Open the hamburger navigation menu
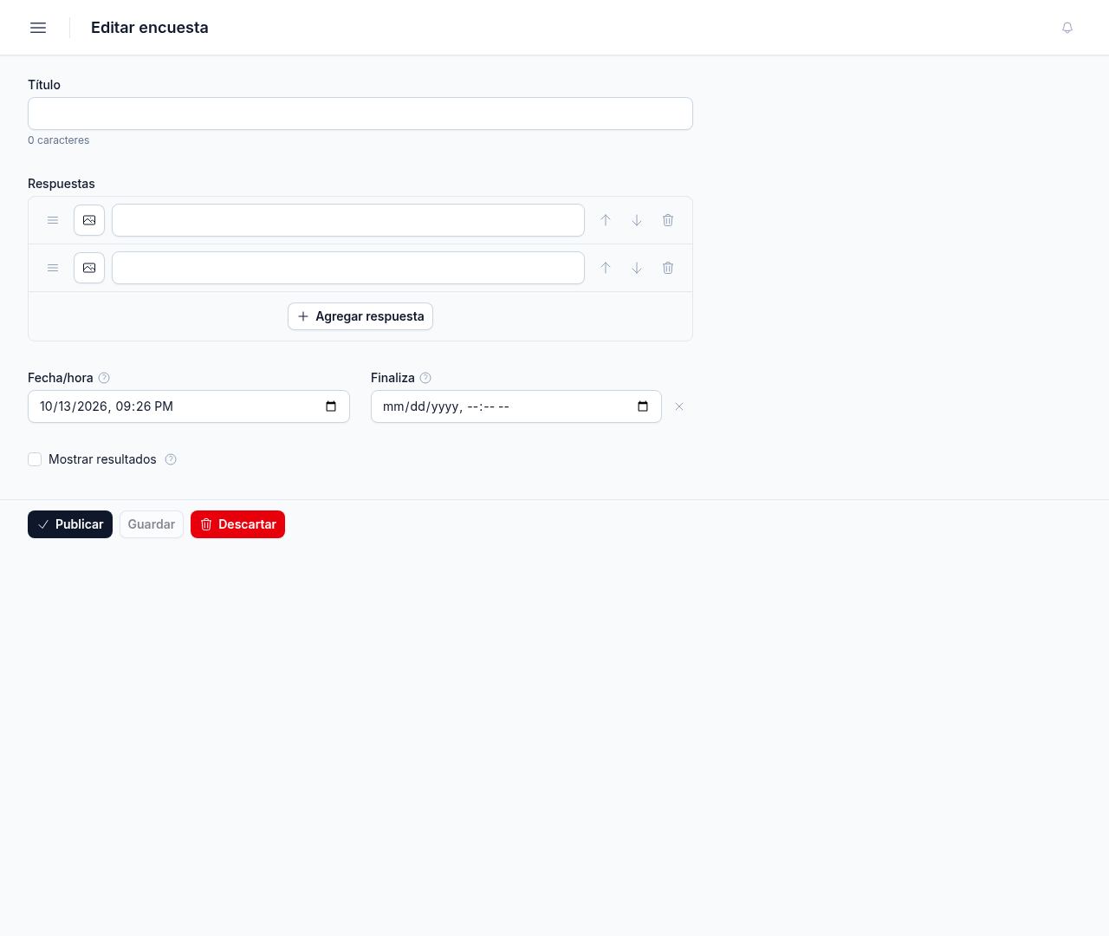The width and height of the screenshot is (1109, 936). (38, 28)
